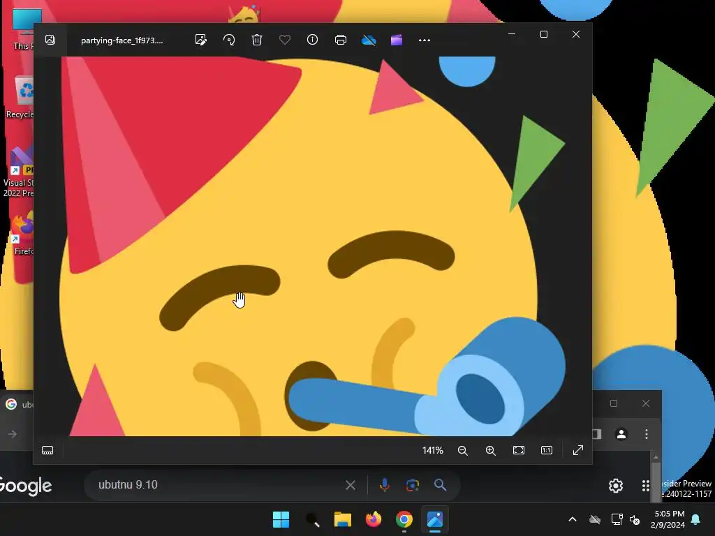Toggle Chrome side panel icon
This screenshot has height=536, width=715.
597,434
